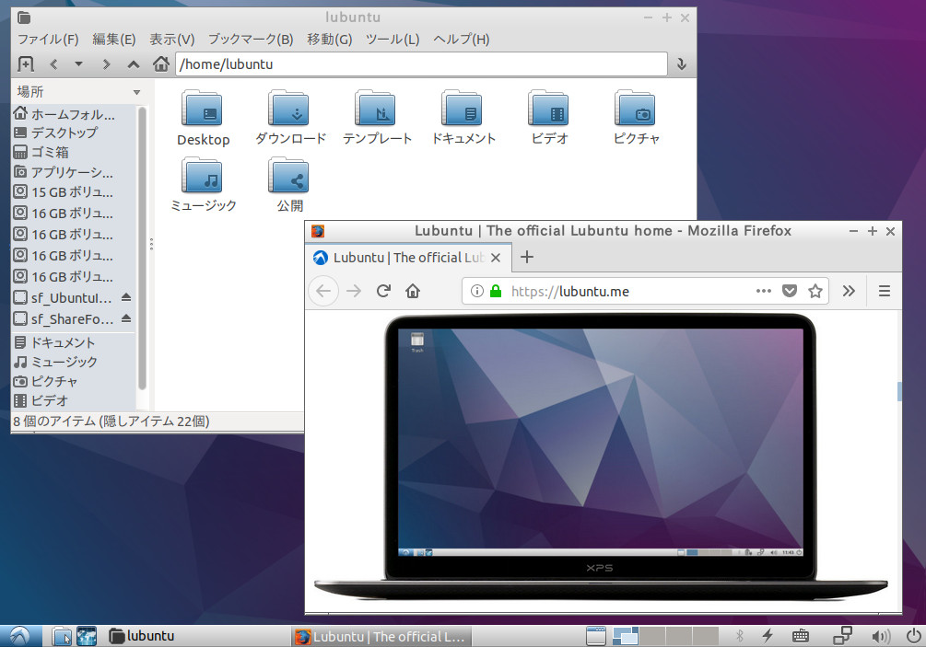
Task: Switch to Firefox window in taskbar
Action: pyautogui.click(x=381, y=636)
